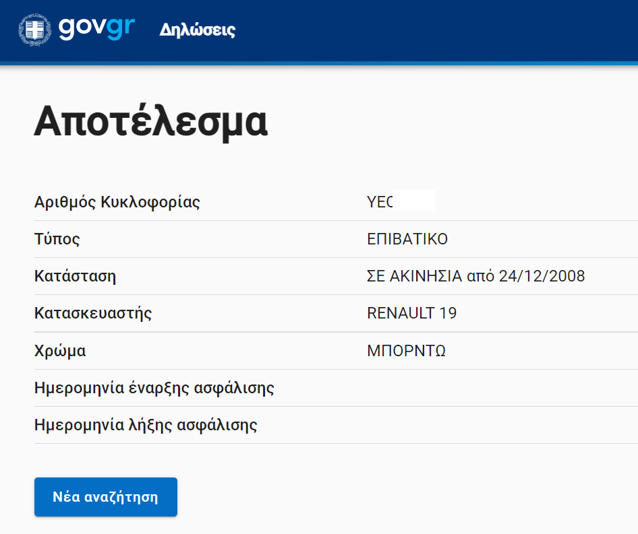This screenshot has width=638, height=534.
Task: Select the Ημερομηνία έναρξης ασφάλισης label
Action: pos(154,388)
